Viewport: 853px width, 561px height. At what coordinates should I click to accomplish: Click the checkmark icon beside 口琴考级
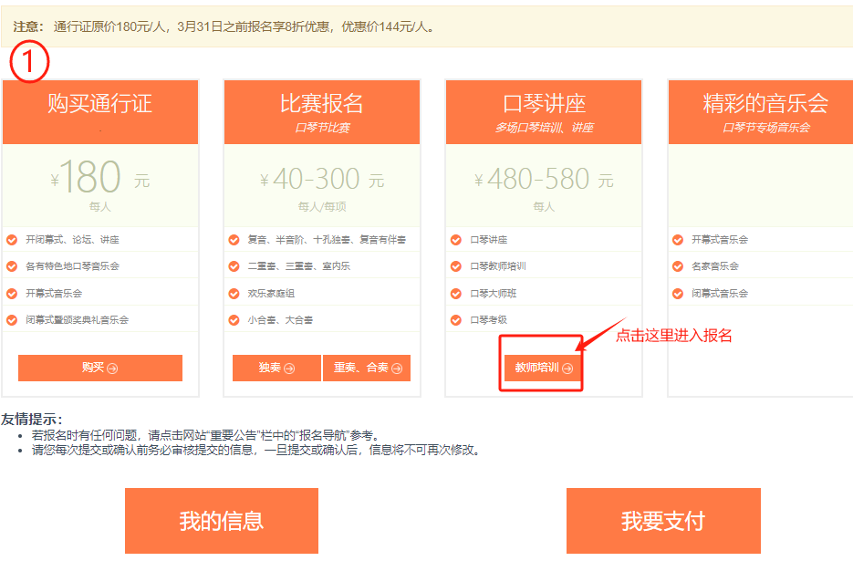[x=456, y=320]
